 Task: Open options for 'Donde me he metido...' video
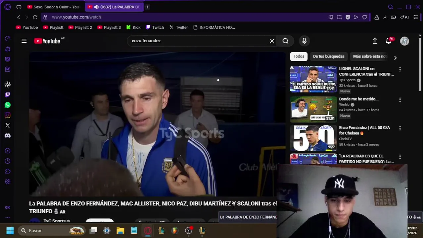tap(400, 99)
